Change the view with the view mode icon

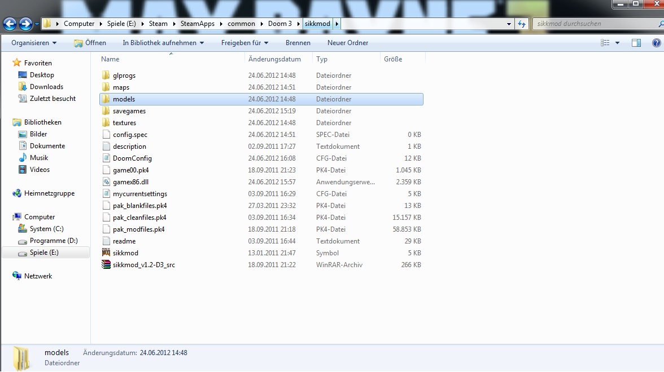tap(605, 43)
